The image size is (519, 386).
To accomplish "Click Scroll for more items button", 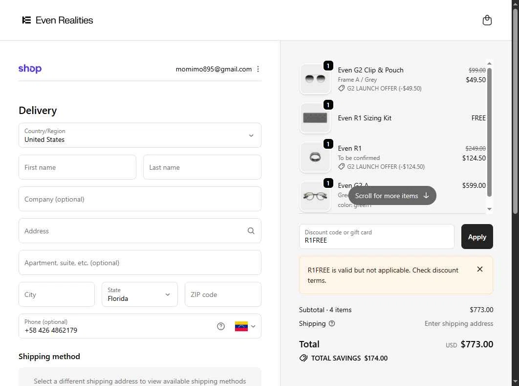I will click(392, 196).
